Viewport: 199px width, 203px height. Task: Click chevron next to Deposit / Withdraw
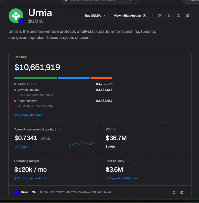(x=140, y=178)
